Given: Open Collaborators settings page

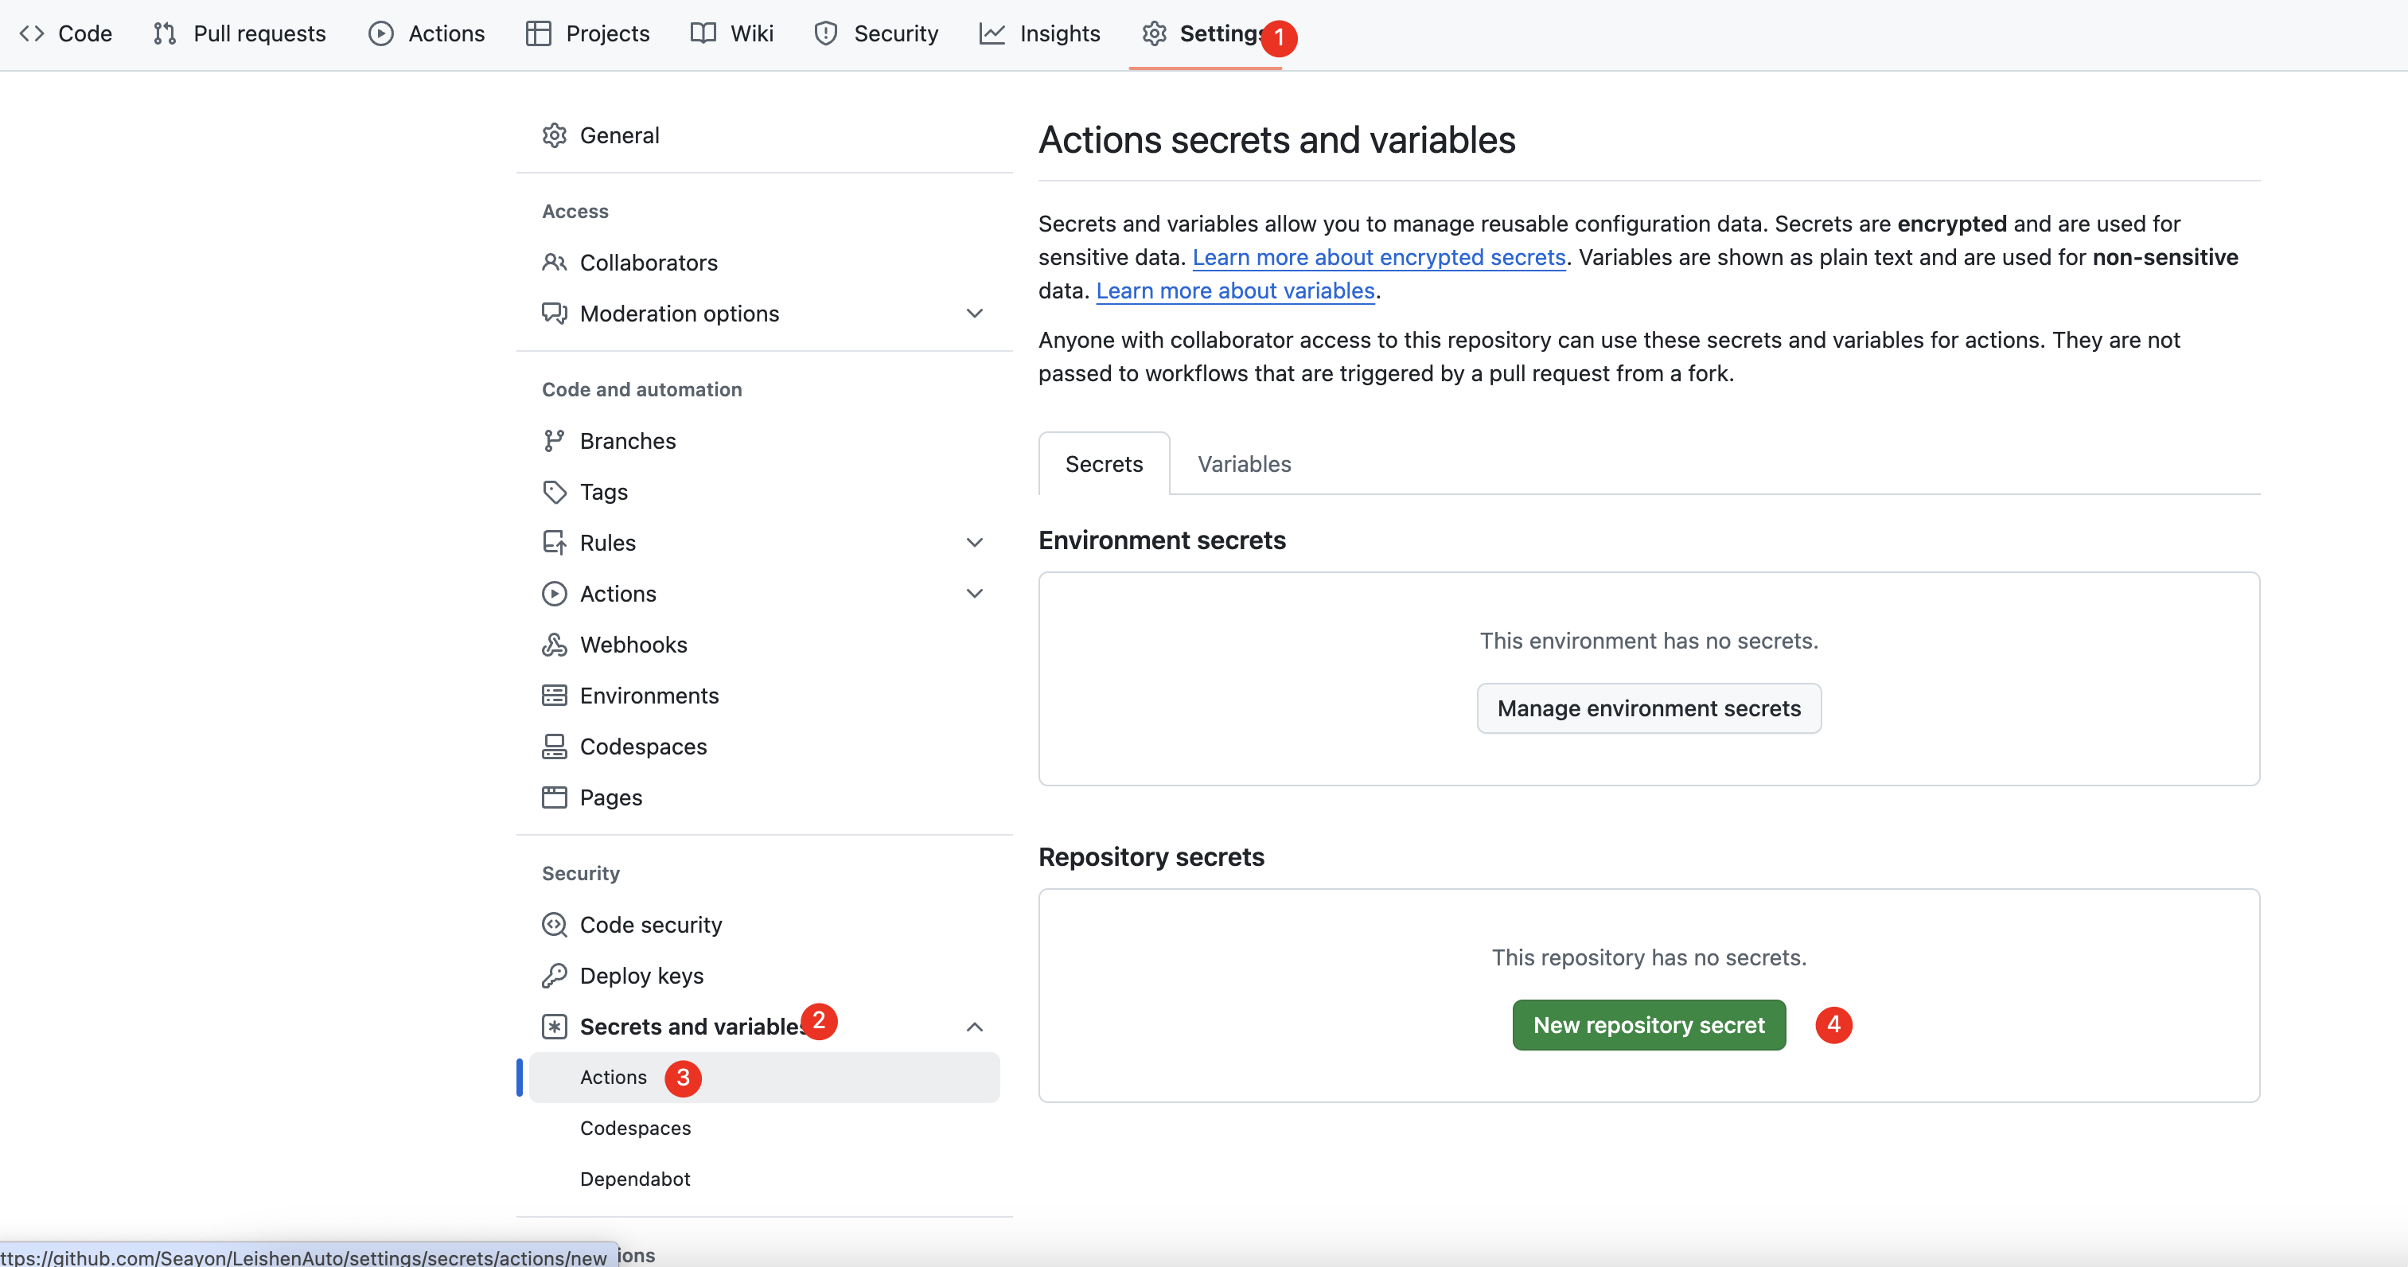Looking at the screenshot, I should tap(764, 263).
